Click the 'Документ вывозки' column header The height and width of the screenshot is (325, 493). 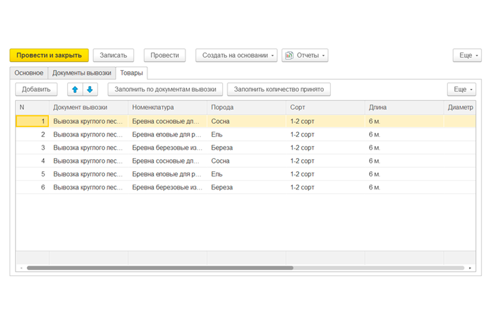pyautogui.click(x=89, y=107)
